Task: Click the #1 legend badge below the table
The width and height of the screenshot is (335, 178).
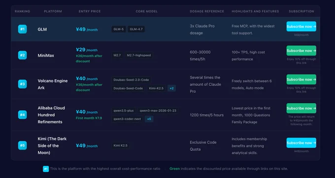Action: (46, 169)
